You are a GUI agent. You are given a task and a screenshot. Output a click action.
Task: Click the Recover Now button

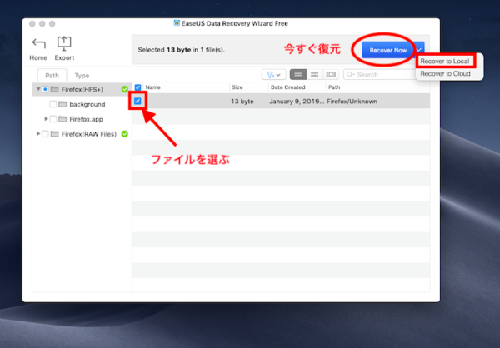pos(387,50)
